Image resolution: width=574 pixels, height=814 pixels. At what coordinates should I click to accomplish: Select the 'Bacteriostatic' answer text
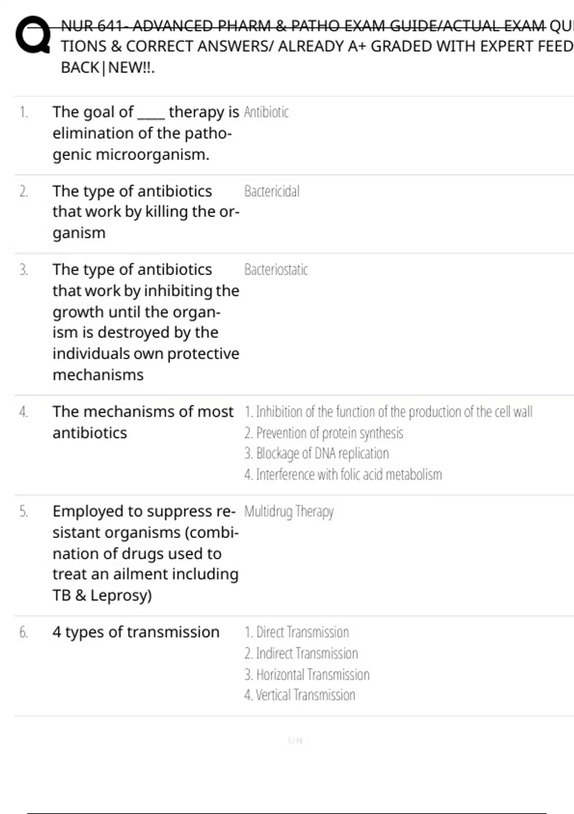pyautogui.click(x=276, y=270)
